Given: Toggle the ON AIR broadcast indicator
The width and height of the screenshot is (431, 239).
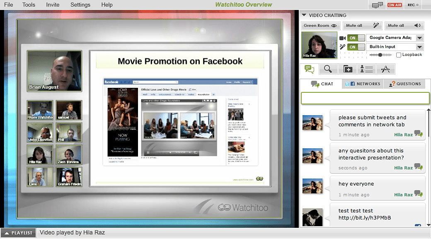Looking at the screenshot, I should pos(395,5).
